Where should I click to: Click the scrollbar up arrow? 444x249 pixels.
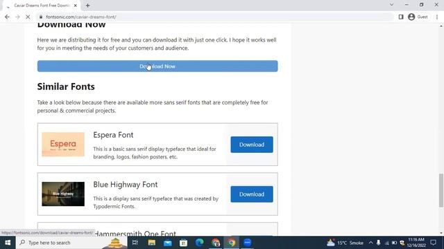[441, 26]
